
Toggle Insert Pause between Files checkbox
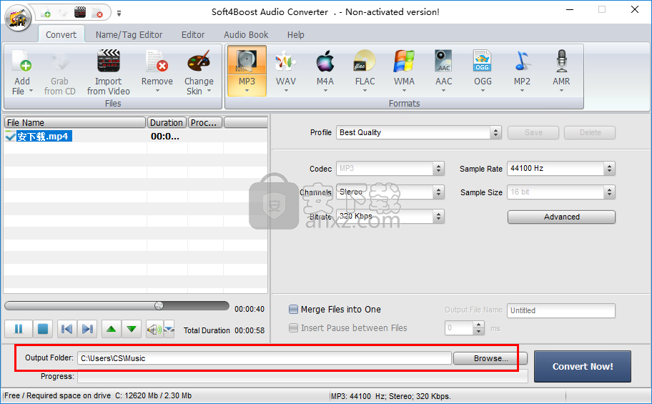[x=294, y=328]
